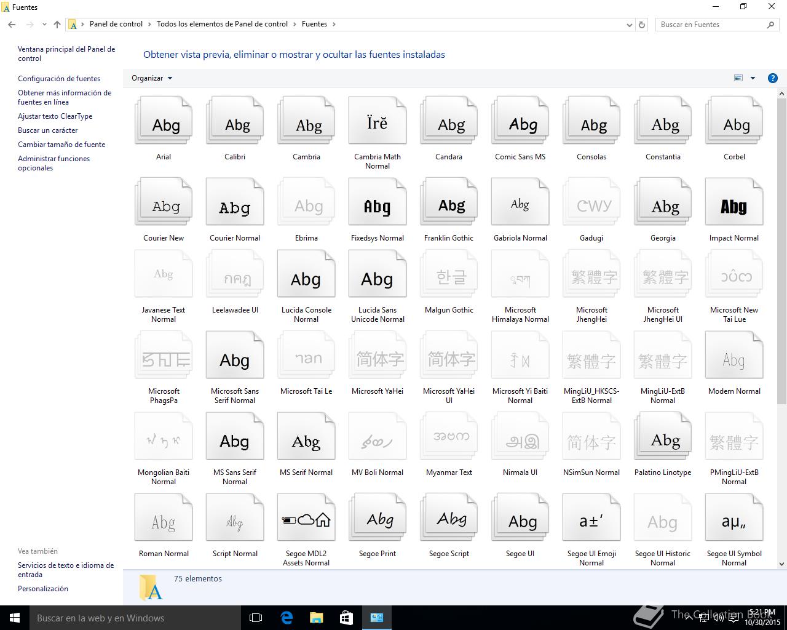Open Configuración de fuentes link
The width and height of the screenshot is (787, 630).
[x=59, y=79]
